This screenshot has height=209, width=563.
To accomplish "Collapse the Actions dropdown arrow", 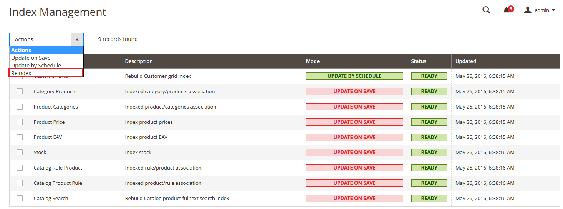I will pyautogui.click(x=77, y=39).
